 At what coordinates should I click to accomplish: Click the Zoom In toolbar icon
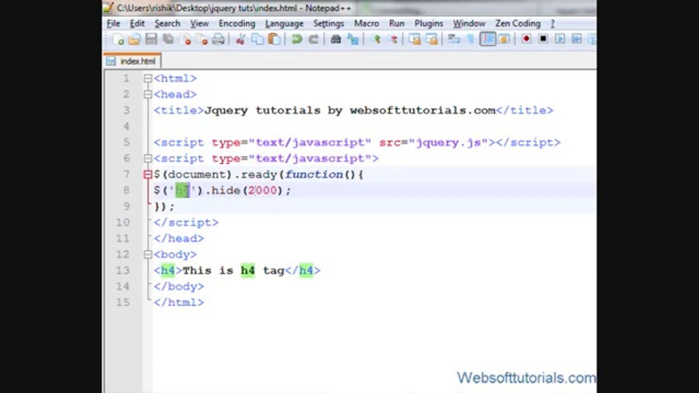pos(376,39)
